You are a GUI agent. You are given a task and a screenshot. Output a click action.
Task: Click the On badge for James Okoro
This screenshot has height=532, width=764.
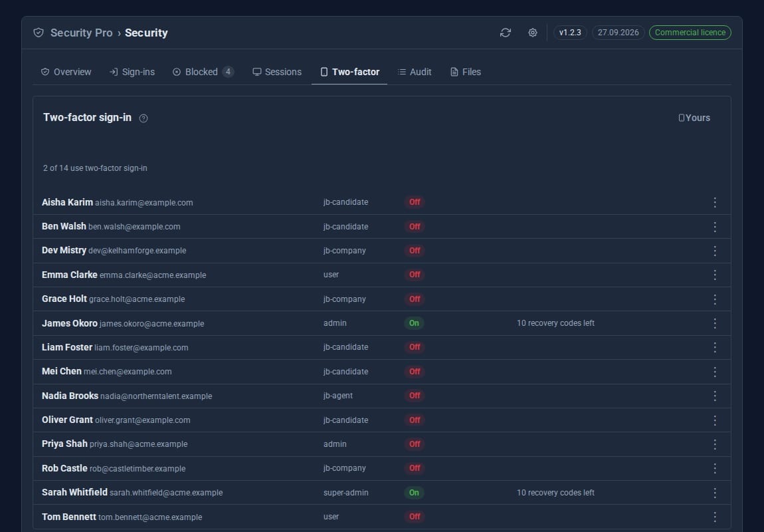(x=414, y=323)
